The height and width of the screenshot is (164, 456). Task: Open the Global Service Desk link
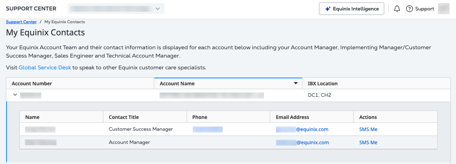pyautogui.click(x=45, y=68)
